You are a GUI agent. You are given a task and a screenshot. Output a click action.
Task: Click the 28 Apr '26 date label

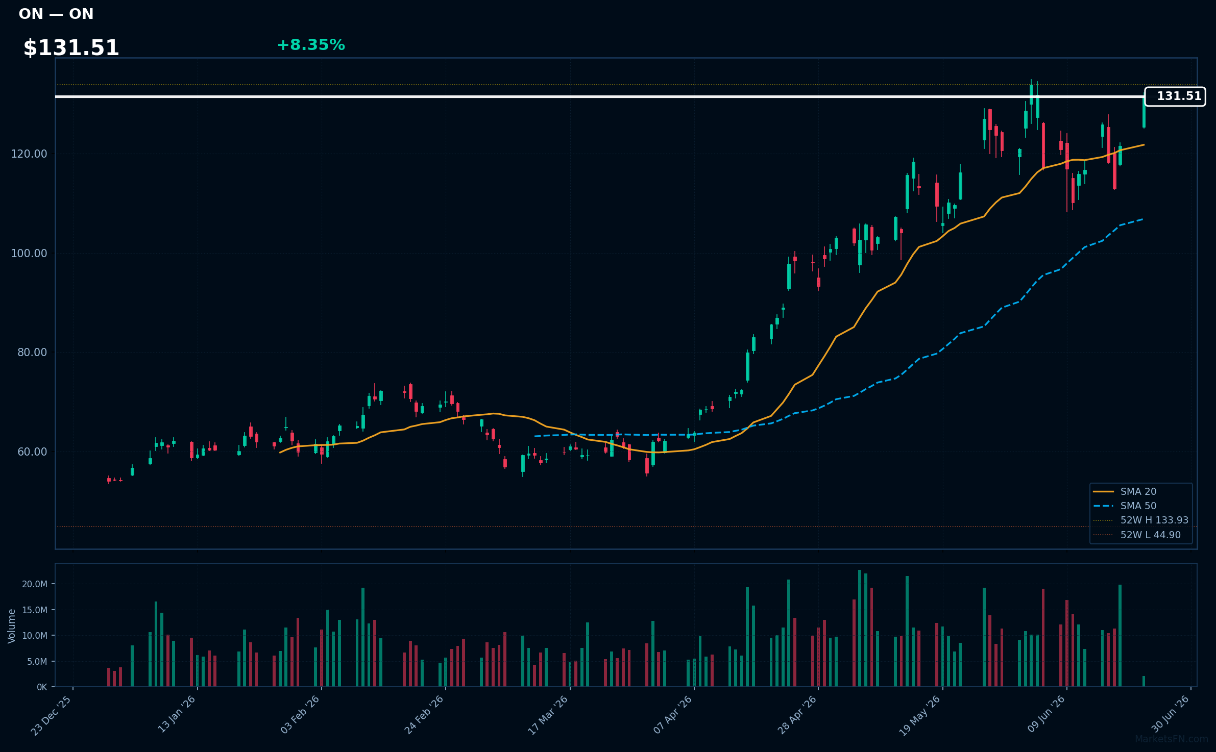tap(797, 714)
